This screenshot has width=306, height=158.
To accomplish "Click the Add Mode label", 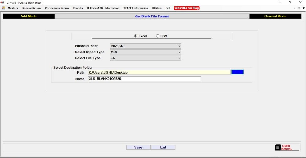I will click(x=29, y=16).
